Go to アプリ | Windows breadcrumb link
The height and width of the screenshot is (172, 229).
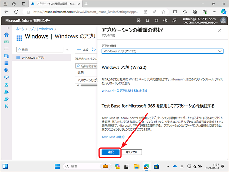(x=41, y=29)
